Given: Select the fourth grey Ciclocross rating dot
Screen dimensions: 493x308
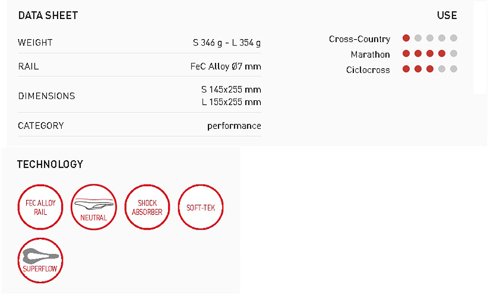Looking at the screenshot, I should [441, 69].
